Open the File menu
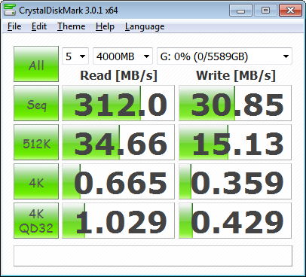 point(14,26)
